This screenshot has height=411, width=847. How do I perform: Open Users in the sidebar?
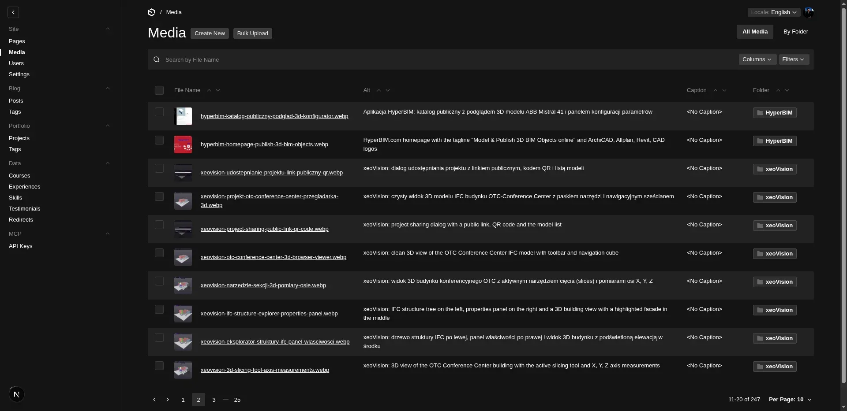click(x=16, y=63)
